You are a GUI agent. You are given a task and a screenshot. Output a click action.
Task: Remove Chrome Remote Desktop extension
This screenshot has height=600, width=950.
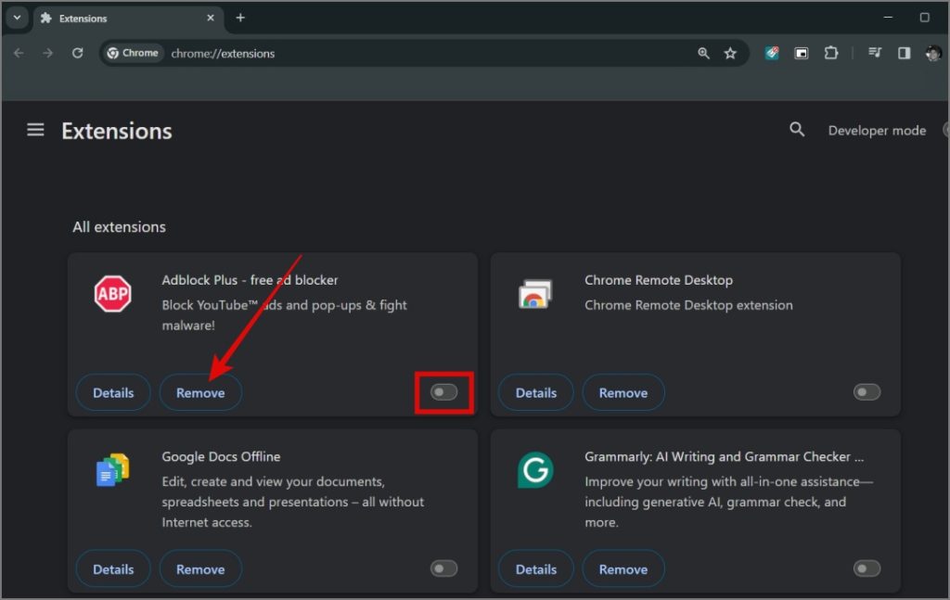(x=623, y=393)
